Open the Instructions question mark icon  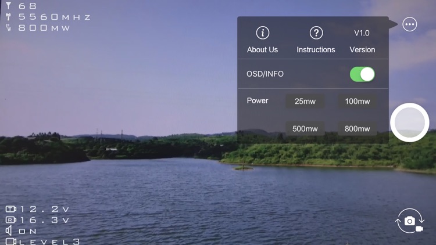pyautogui.click(x=316, y=33)
